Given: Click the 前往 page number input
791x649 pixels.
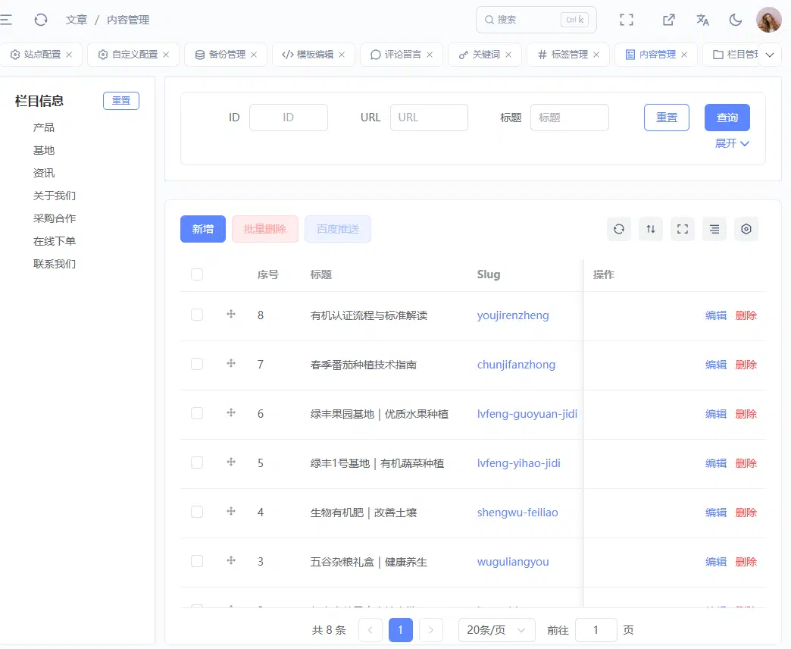Looking at the screenshot, I should [x=596, y=630].
